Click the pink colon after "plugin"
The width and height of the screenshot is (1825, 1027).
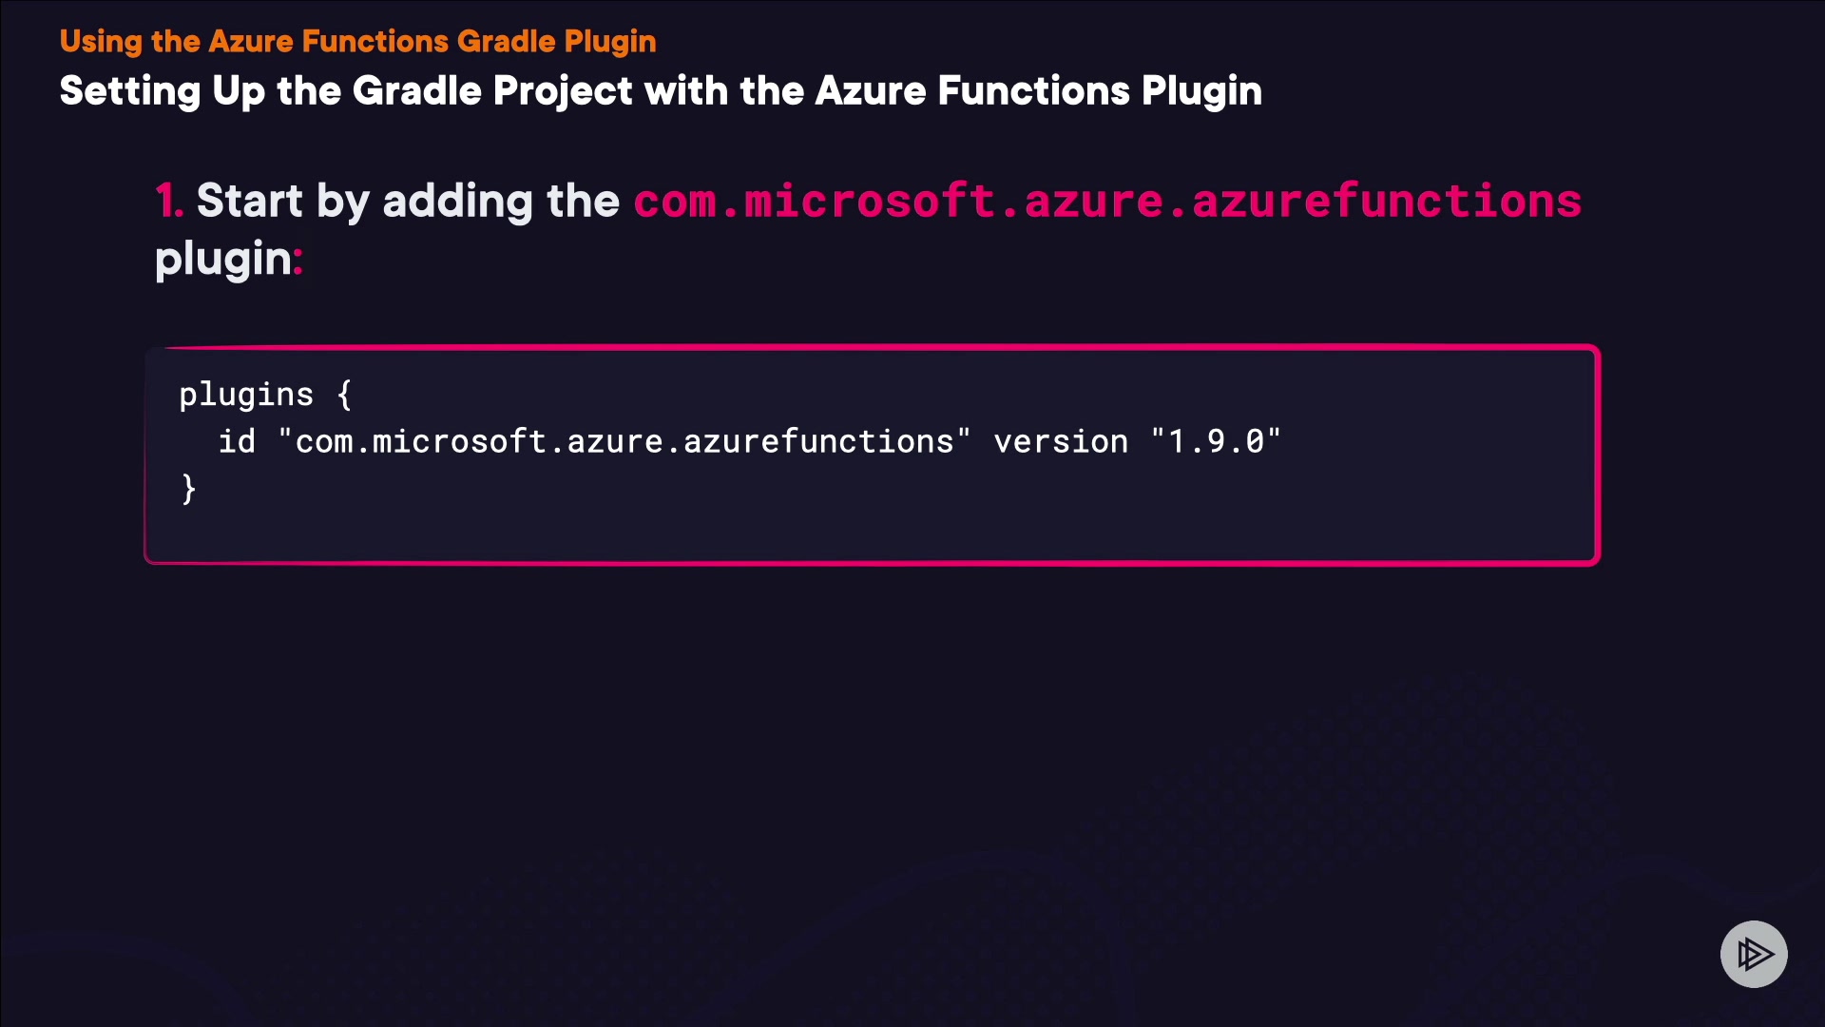click(298, 260)
